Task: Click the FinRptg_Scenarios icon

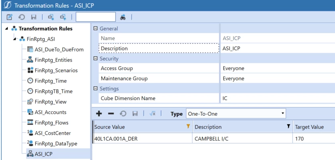Action: [30, 70]
